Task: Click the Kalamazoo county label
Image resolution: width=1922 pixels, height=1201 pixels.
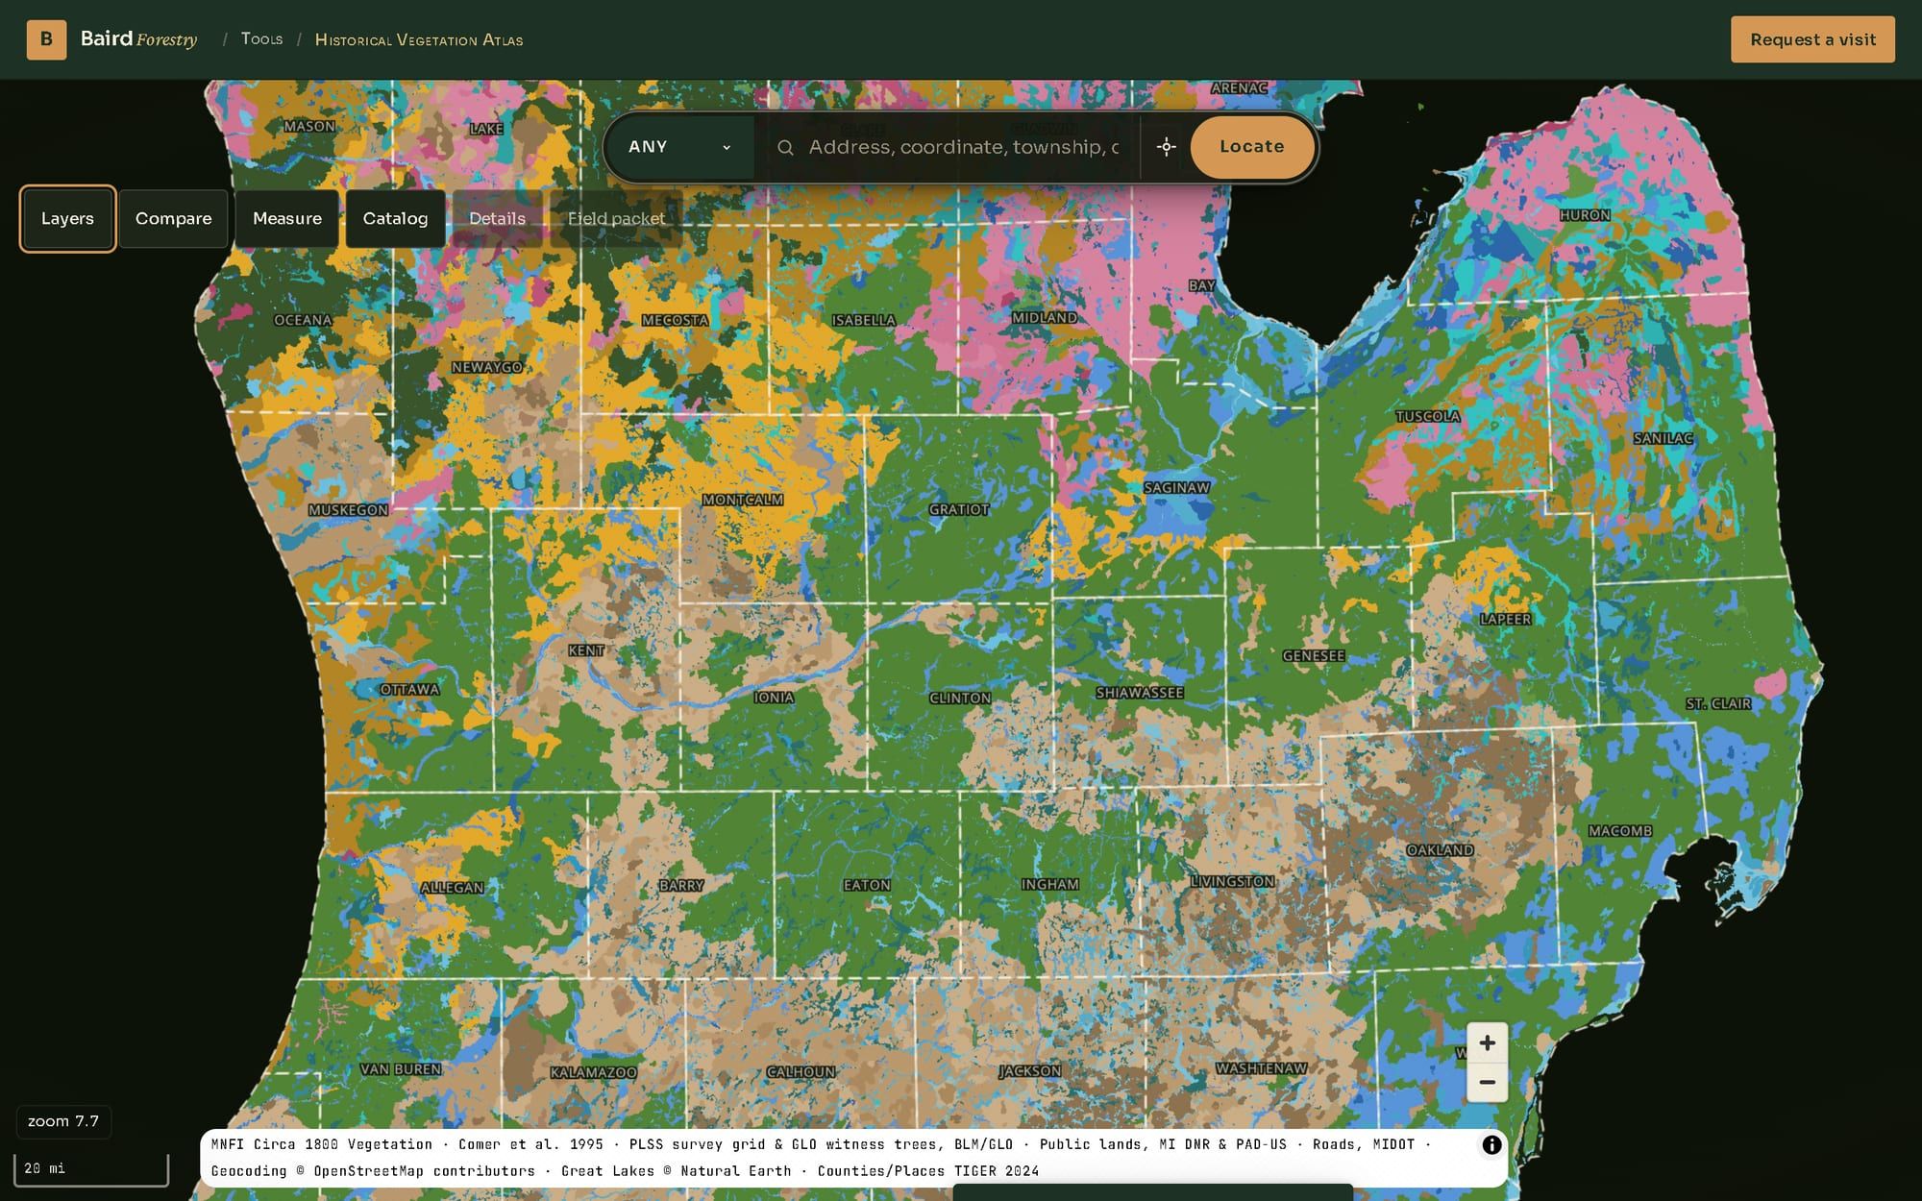Action: [x=593, y=1072]
